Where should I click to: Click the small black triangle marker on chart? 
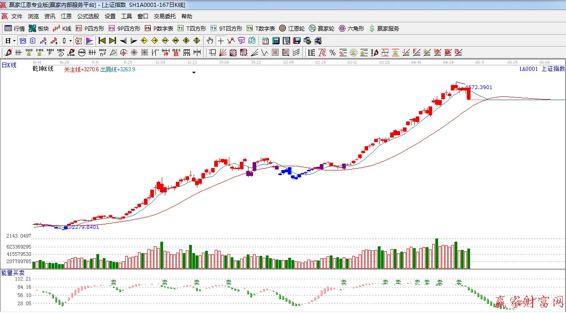pyautogui.click(x=194, y=73)
